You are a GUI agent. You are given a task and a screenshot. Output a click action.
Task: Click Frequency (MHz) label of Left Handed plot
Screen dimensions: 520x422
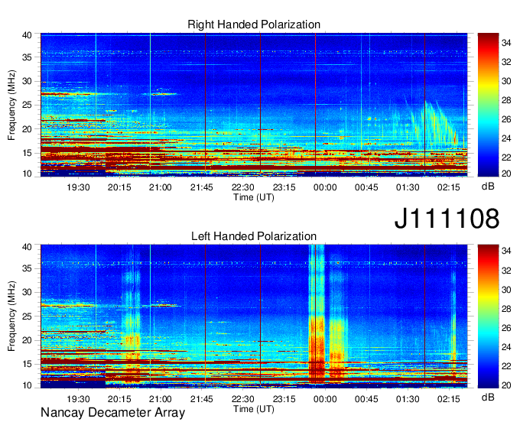pyautogui.click(x=11, y=316)
